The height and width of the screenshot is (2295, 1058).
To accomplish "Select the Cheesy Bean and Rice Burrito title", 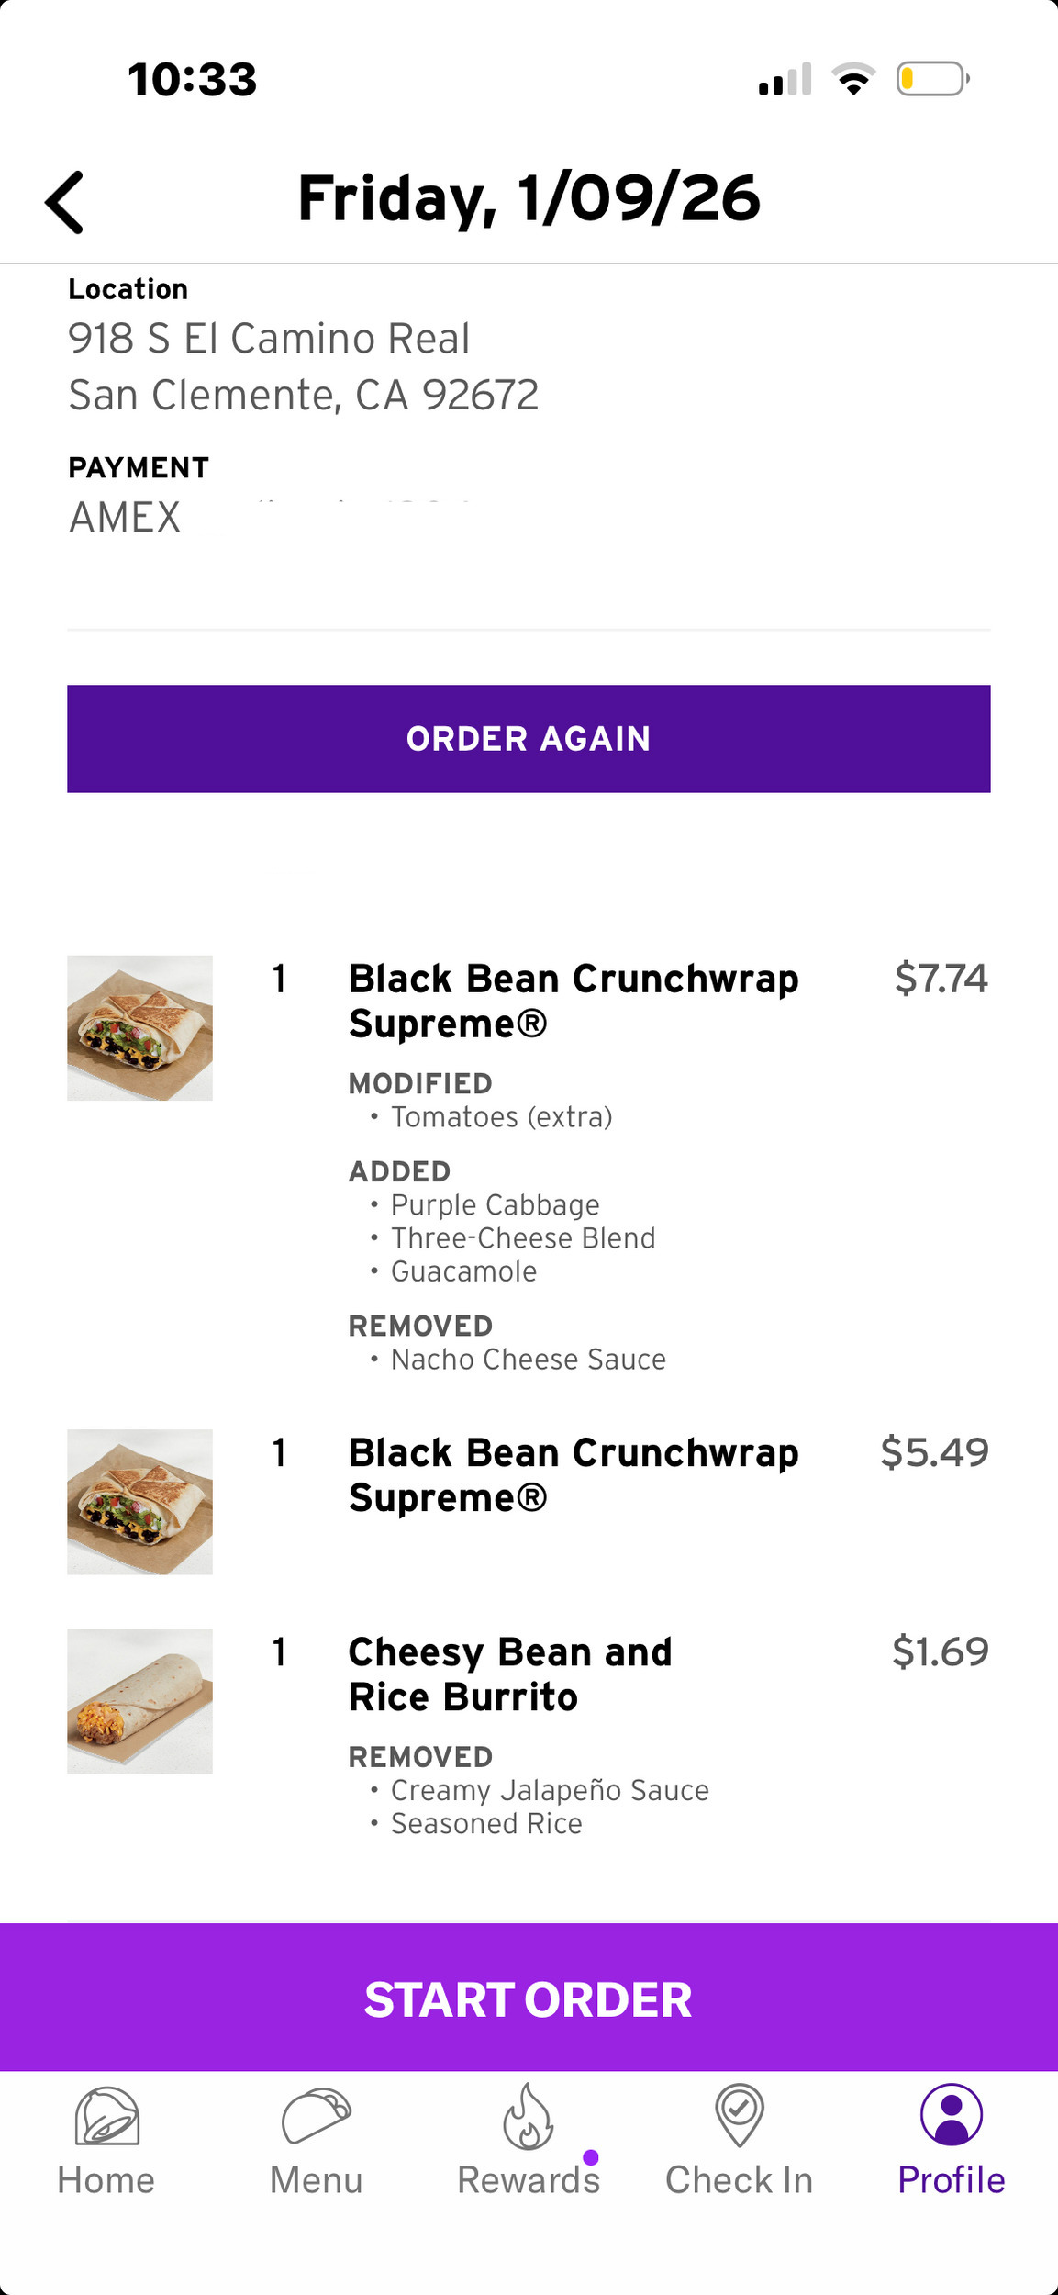I will (510, 1674).
